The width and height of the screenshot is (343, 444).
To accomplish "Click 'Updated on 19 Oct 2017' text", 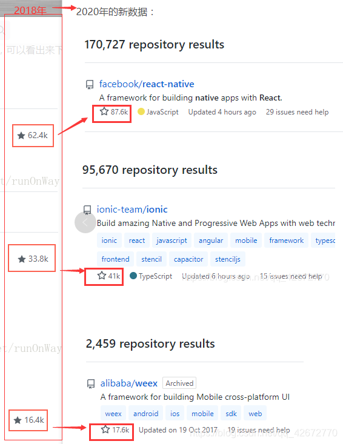I will coord(178,430).
